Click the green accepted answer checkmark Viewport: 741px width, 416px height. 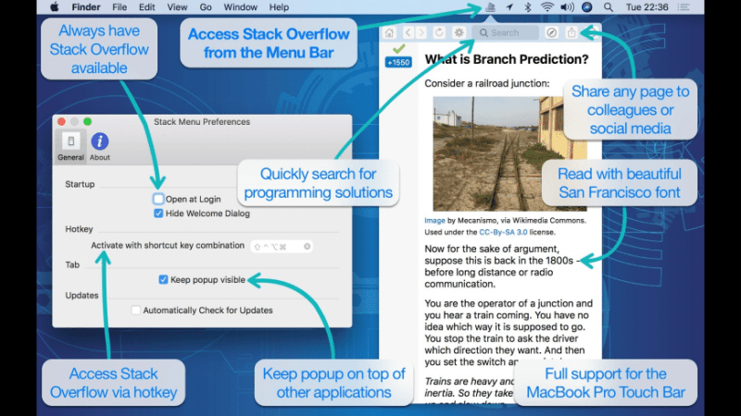pos(399,48)
